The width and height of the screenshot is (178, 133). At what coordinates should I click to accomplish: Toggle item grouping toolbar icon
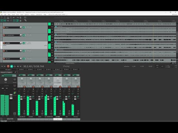5,21
